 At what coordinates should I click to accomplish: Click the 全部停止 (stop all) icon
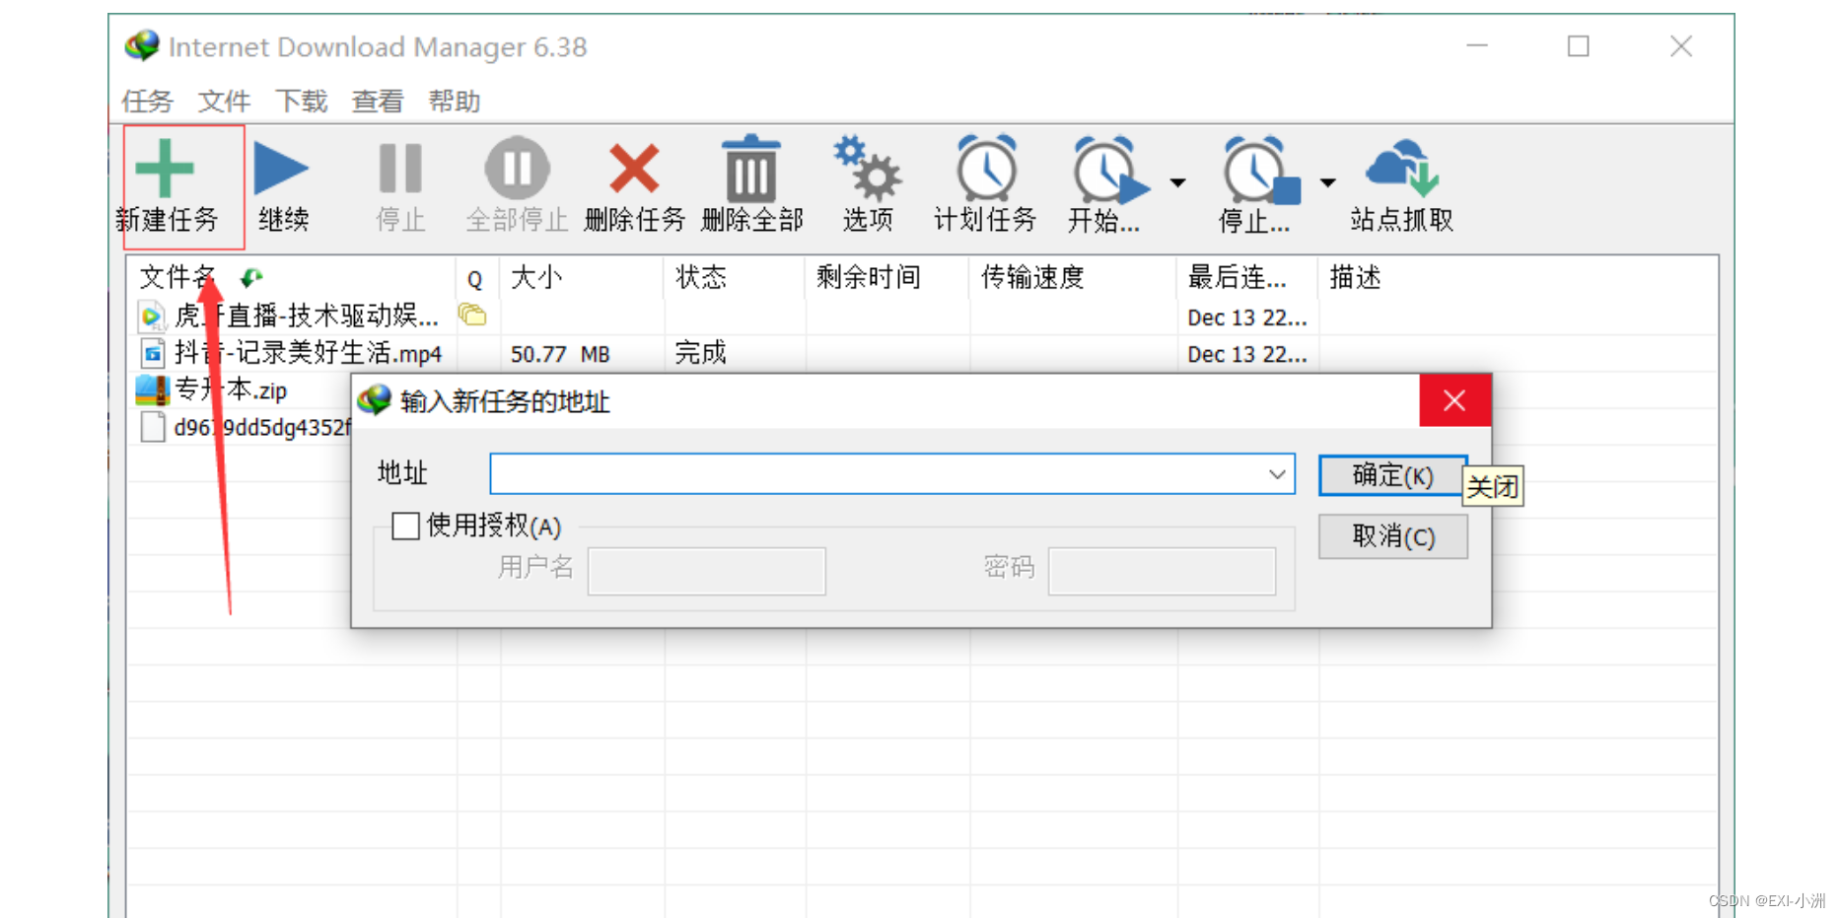click(x=517, y=168)
